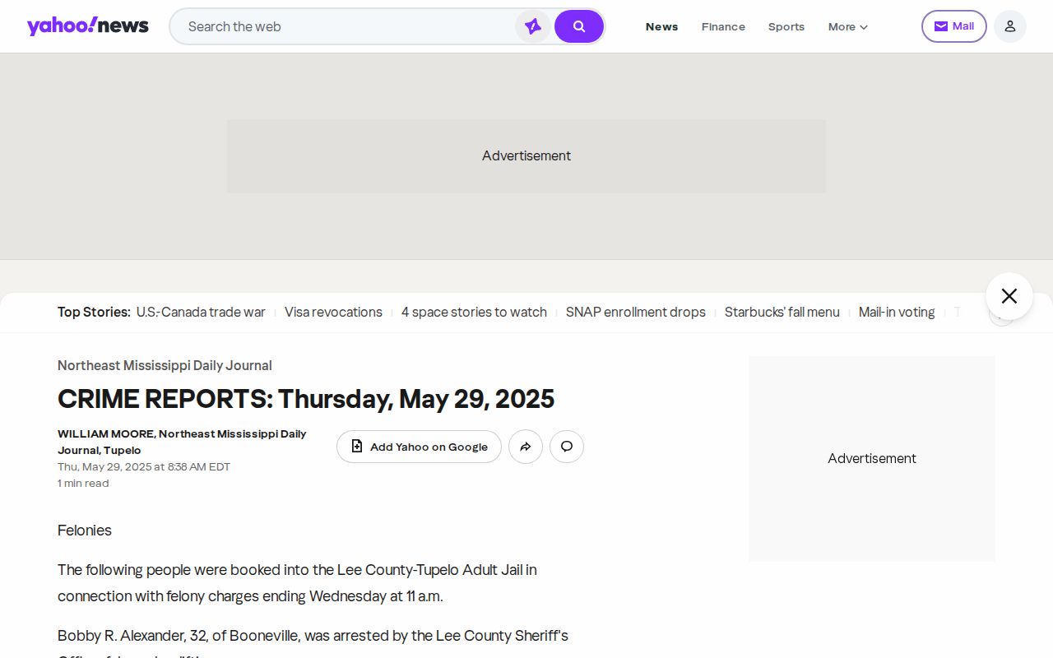The image size is (1053, 658).
Task: Click the WILLIAM MOORE author byline
Action: [x=182, y=442]
